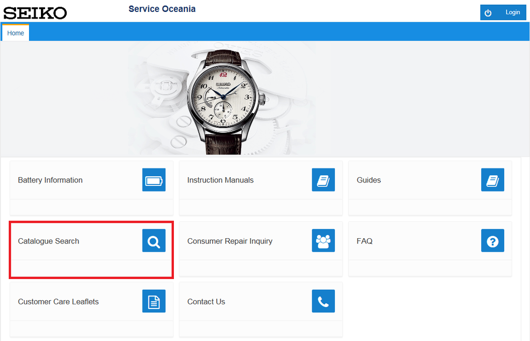
Task: Click the question mark FAQ icon
Action: 492,241
